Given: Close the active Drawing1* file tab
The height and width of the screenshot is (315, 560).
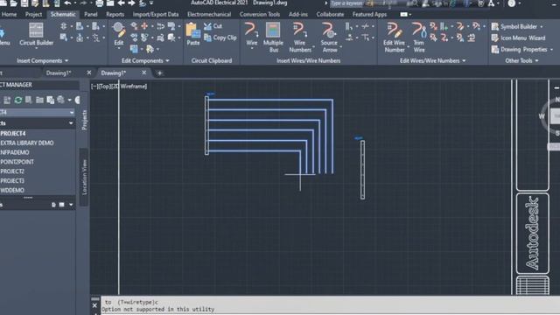Looking at the screenshot, I should click(x=143, y=73).
